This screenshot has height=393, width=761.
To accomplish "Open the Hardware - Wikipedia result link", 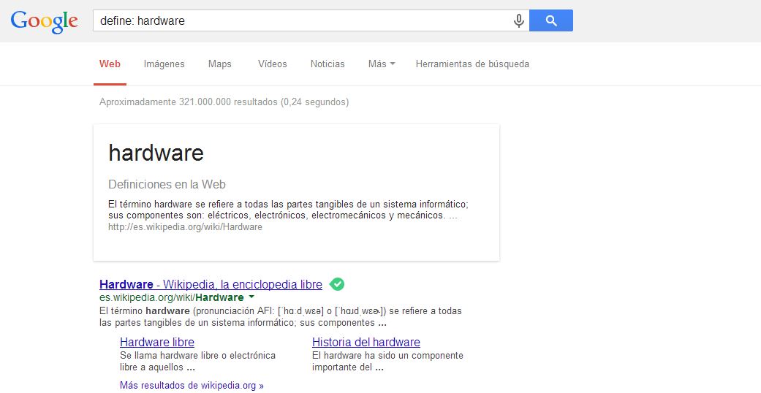I will 211,284.
